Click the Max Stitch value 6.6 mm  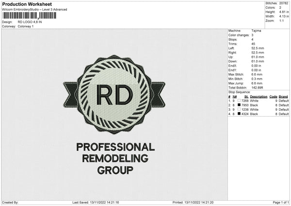[257, 74]
